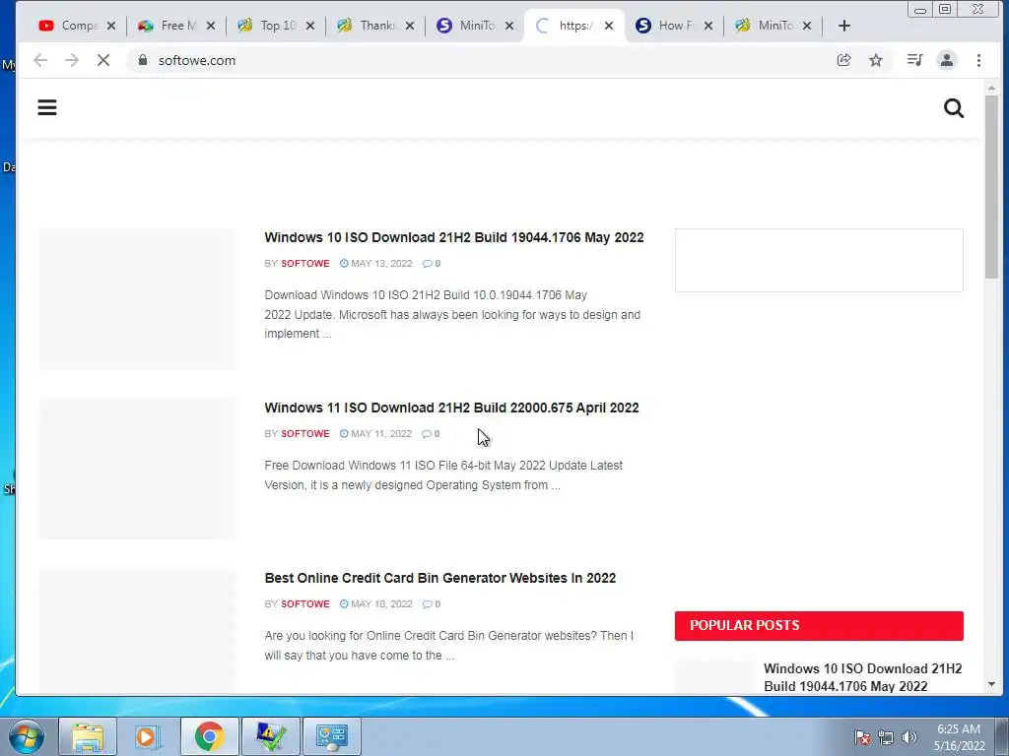Close the YouTube 'Compa' tab
1009x756 pixels.
pos(111,26)
